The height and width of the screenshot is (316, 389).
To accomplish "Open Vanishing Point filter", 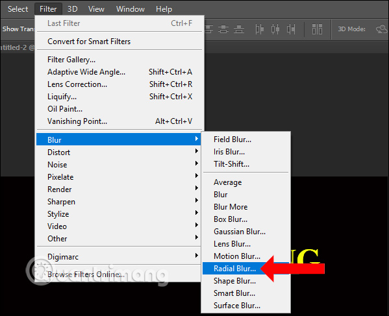I will (119, 121).
